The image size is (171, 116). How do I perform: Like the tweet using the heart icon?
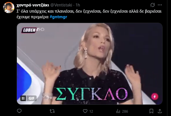click(x=85, y=111)
